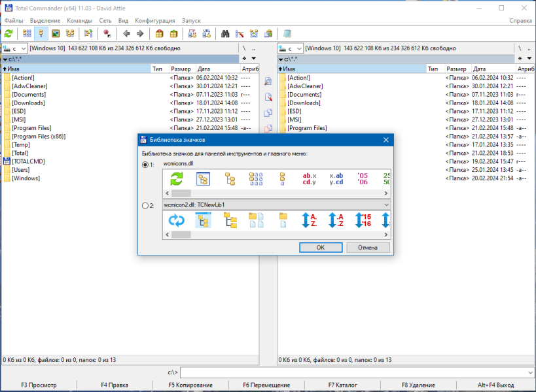This screenshot has width=536, height=392.
Task: Click the binoculars Search icon in toolbar
Action: [x=225, y=33]
